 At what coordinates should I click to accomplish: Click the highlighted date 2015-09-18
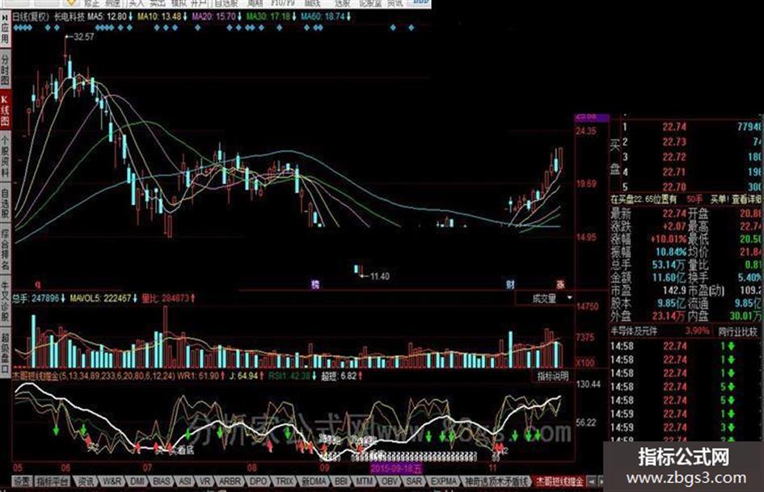[x=395, y=469]
